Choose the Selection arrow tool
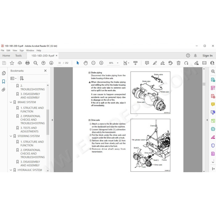 [x=78, y=63]
